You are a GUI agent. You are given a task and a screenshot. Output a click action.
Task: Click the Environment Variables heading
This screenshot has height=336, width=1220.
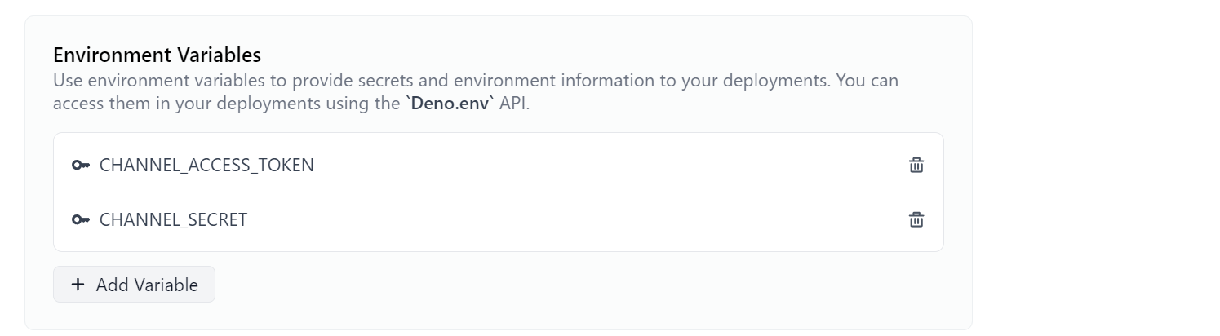coord(157,55)
